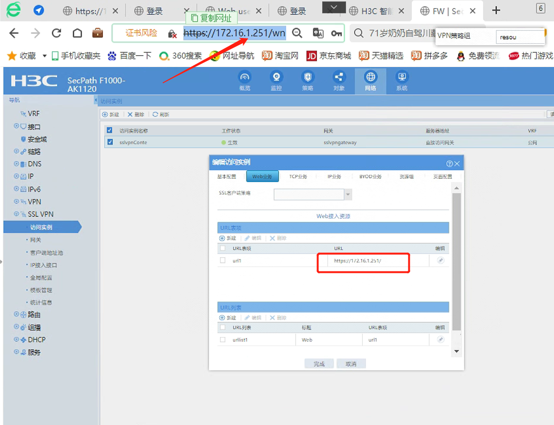Click the dialog scrollbar down arrow

tap(456, 351)
